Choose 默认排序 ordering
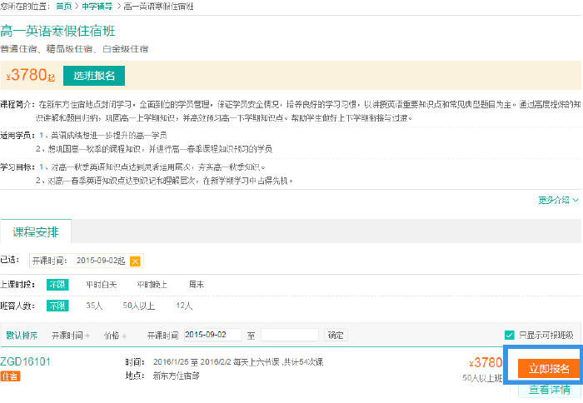The image size is (583, 403). coord(22,335)
